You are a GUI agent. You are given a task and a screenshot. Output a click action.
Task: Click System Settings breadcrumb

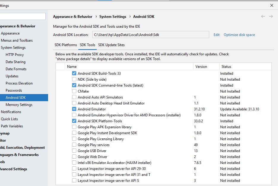coord(112,17)
